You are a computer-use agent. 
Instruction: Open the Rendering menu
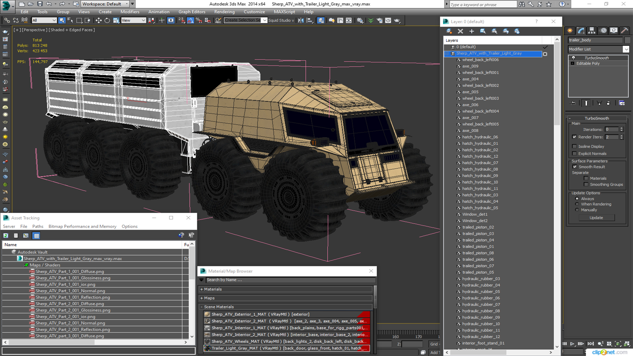[225, 12]
